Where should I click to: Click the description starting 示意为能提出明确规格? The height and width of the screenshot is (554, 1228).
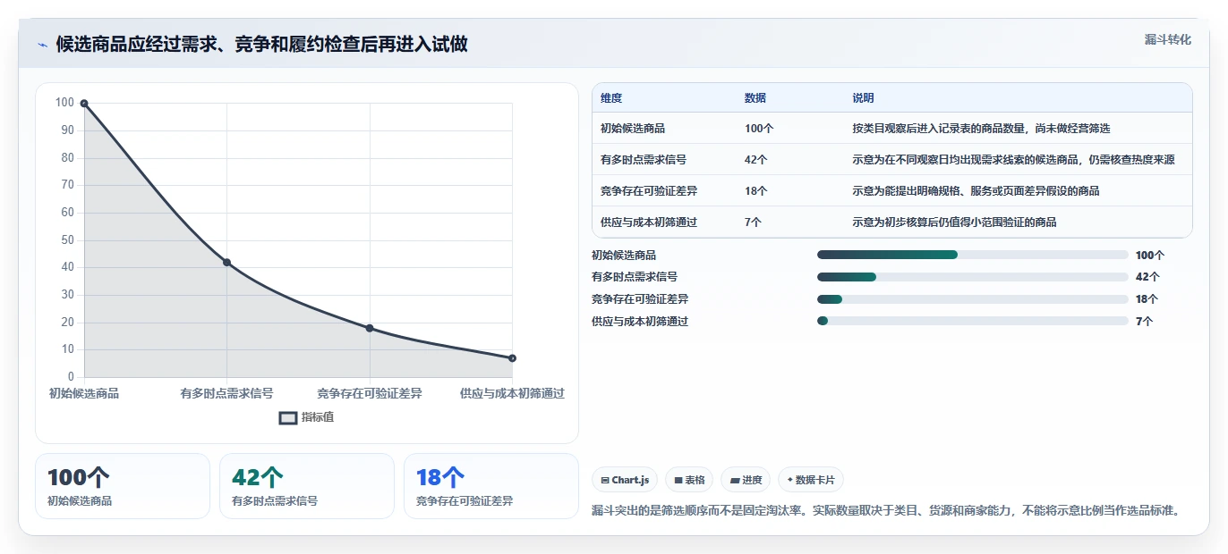(976, 191)
